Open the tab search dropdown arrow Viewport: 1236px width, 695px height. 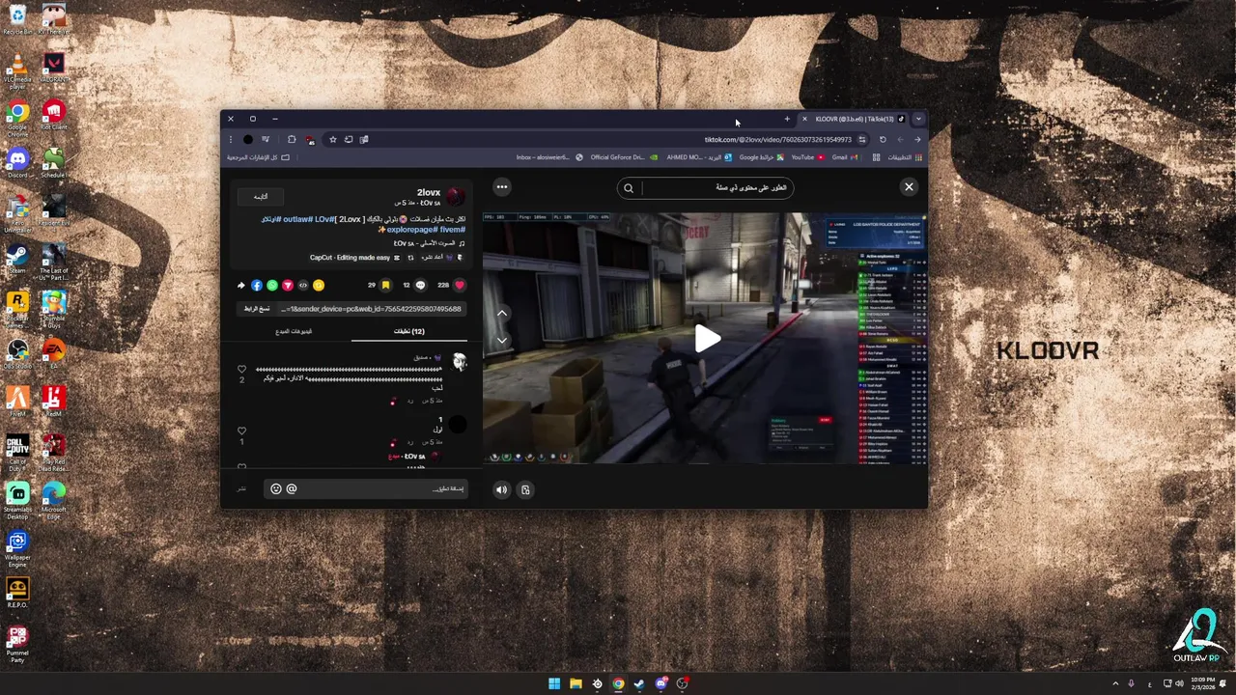918,119
